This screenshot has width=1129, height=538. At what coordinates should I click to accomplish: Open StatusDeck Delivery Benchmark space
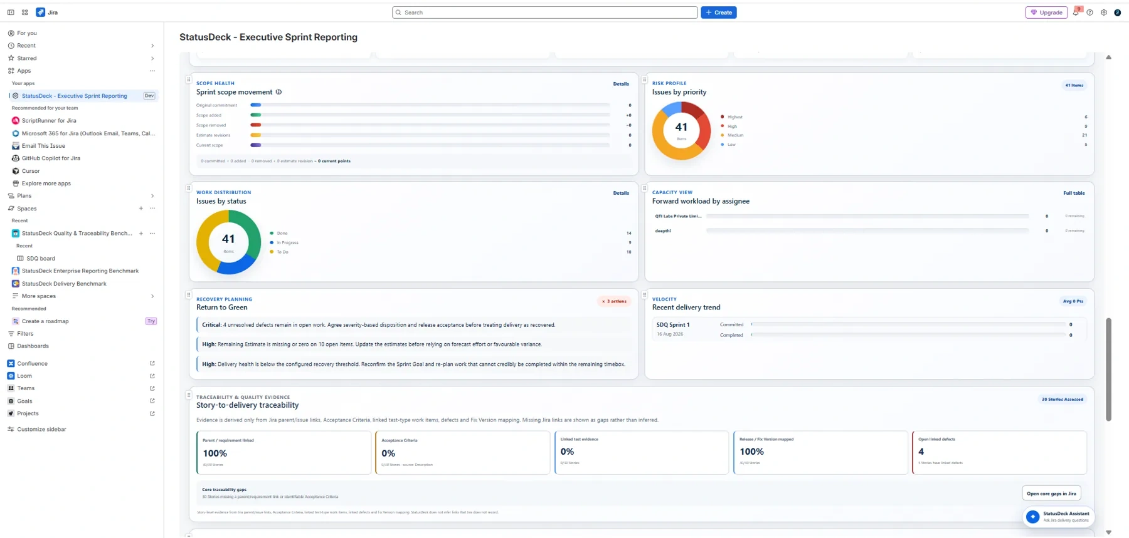pyautogui.click(x=64, y=284)
